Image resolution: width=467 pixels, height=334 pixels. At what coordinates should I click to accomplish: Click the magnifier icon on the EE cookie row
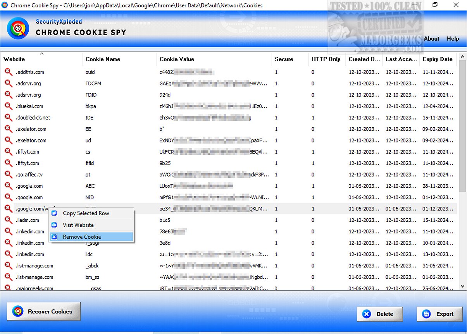(9, 129)
